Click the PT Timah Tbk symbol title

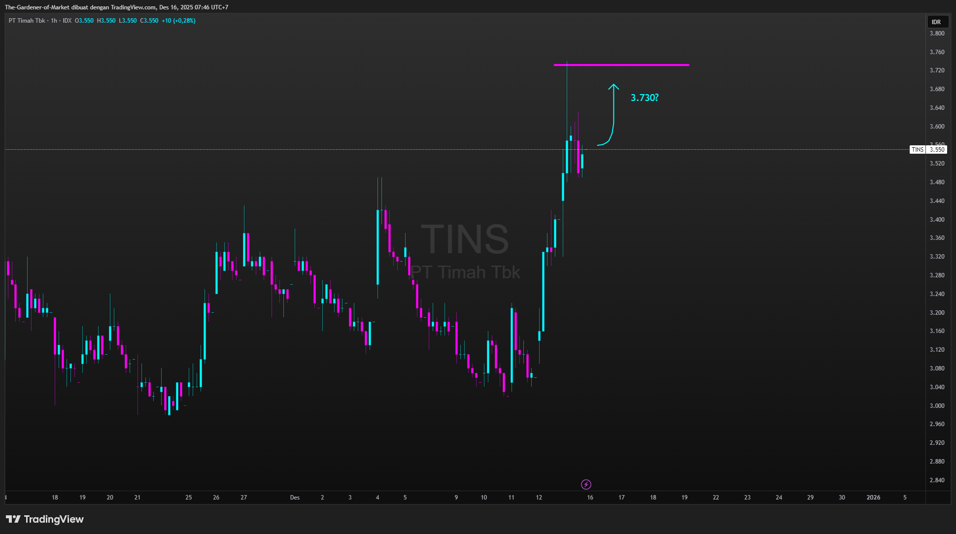click(27, 21)
